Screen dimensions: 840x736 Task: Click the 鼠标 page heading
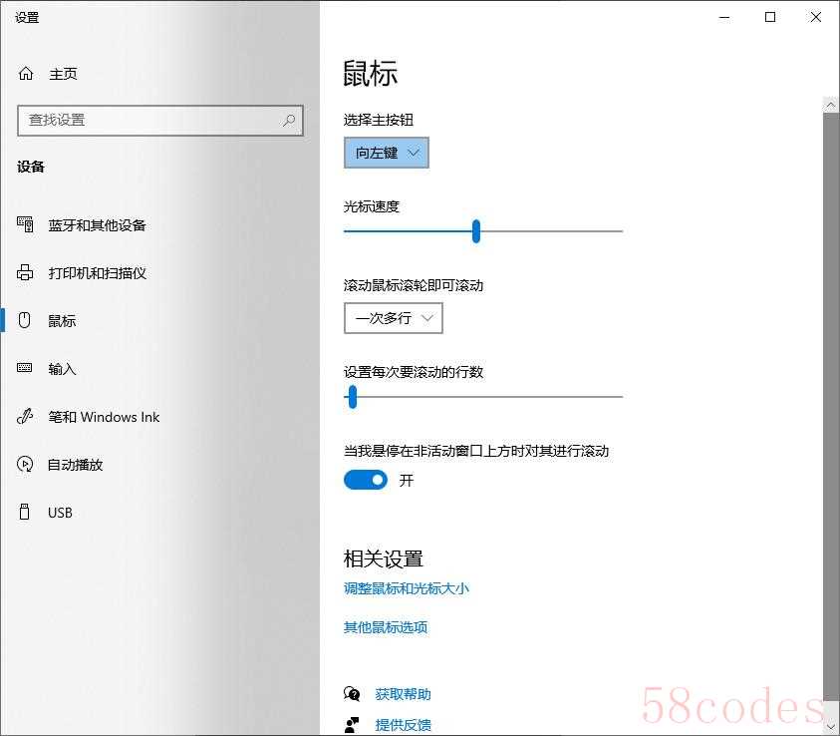pyautogui.click(x=371, y=74)
